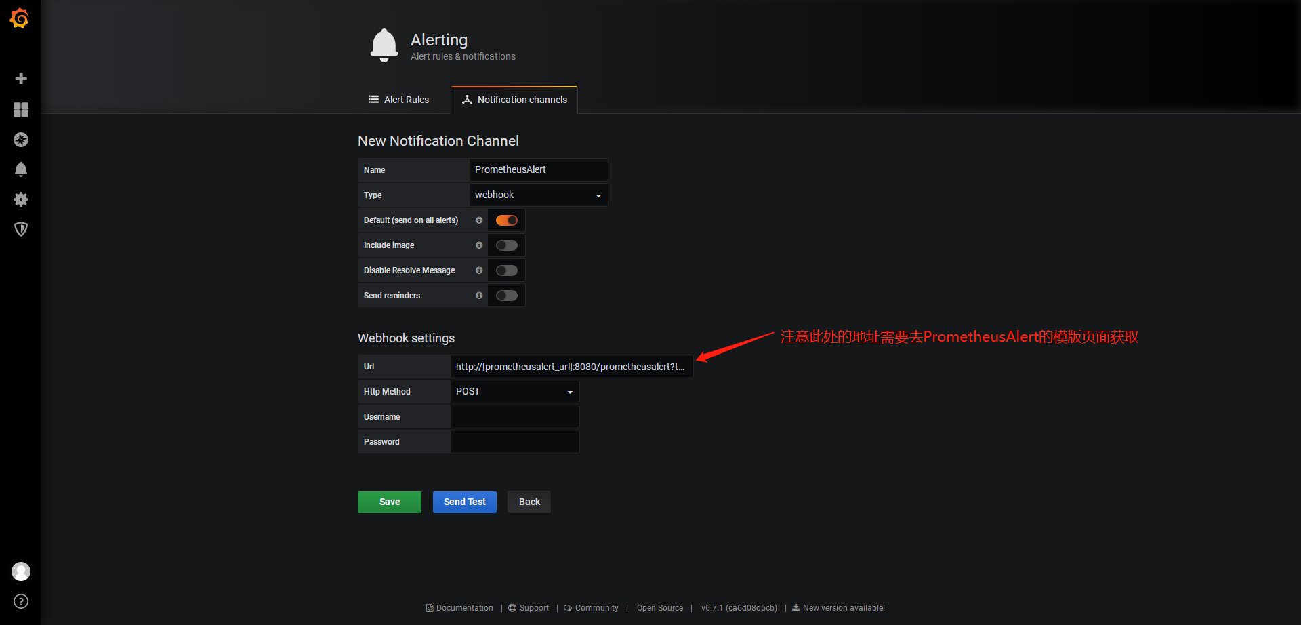The image size is (1301, 625).
Task: Click the green Save button
Action: pyautogui.click(x=389, y=502)
